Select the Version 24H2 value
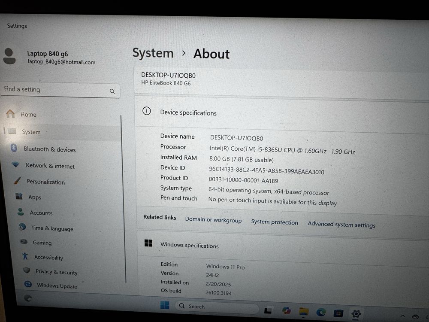 (x=212, y=275)
